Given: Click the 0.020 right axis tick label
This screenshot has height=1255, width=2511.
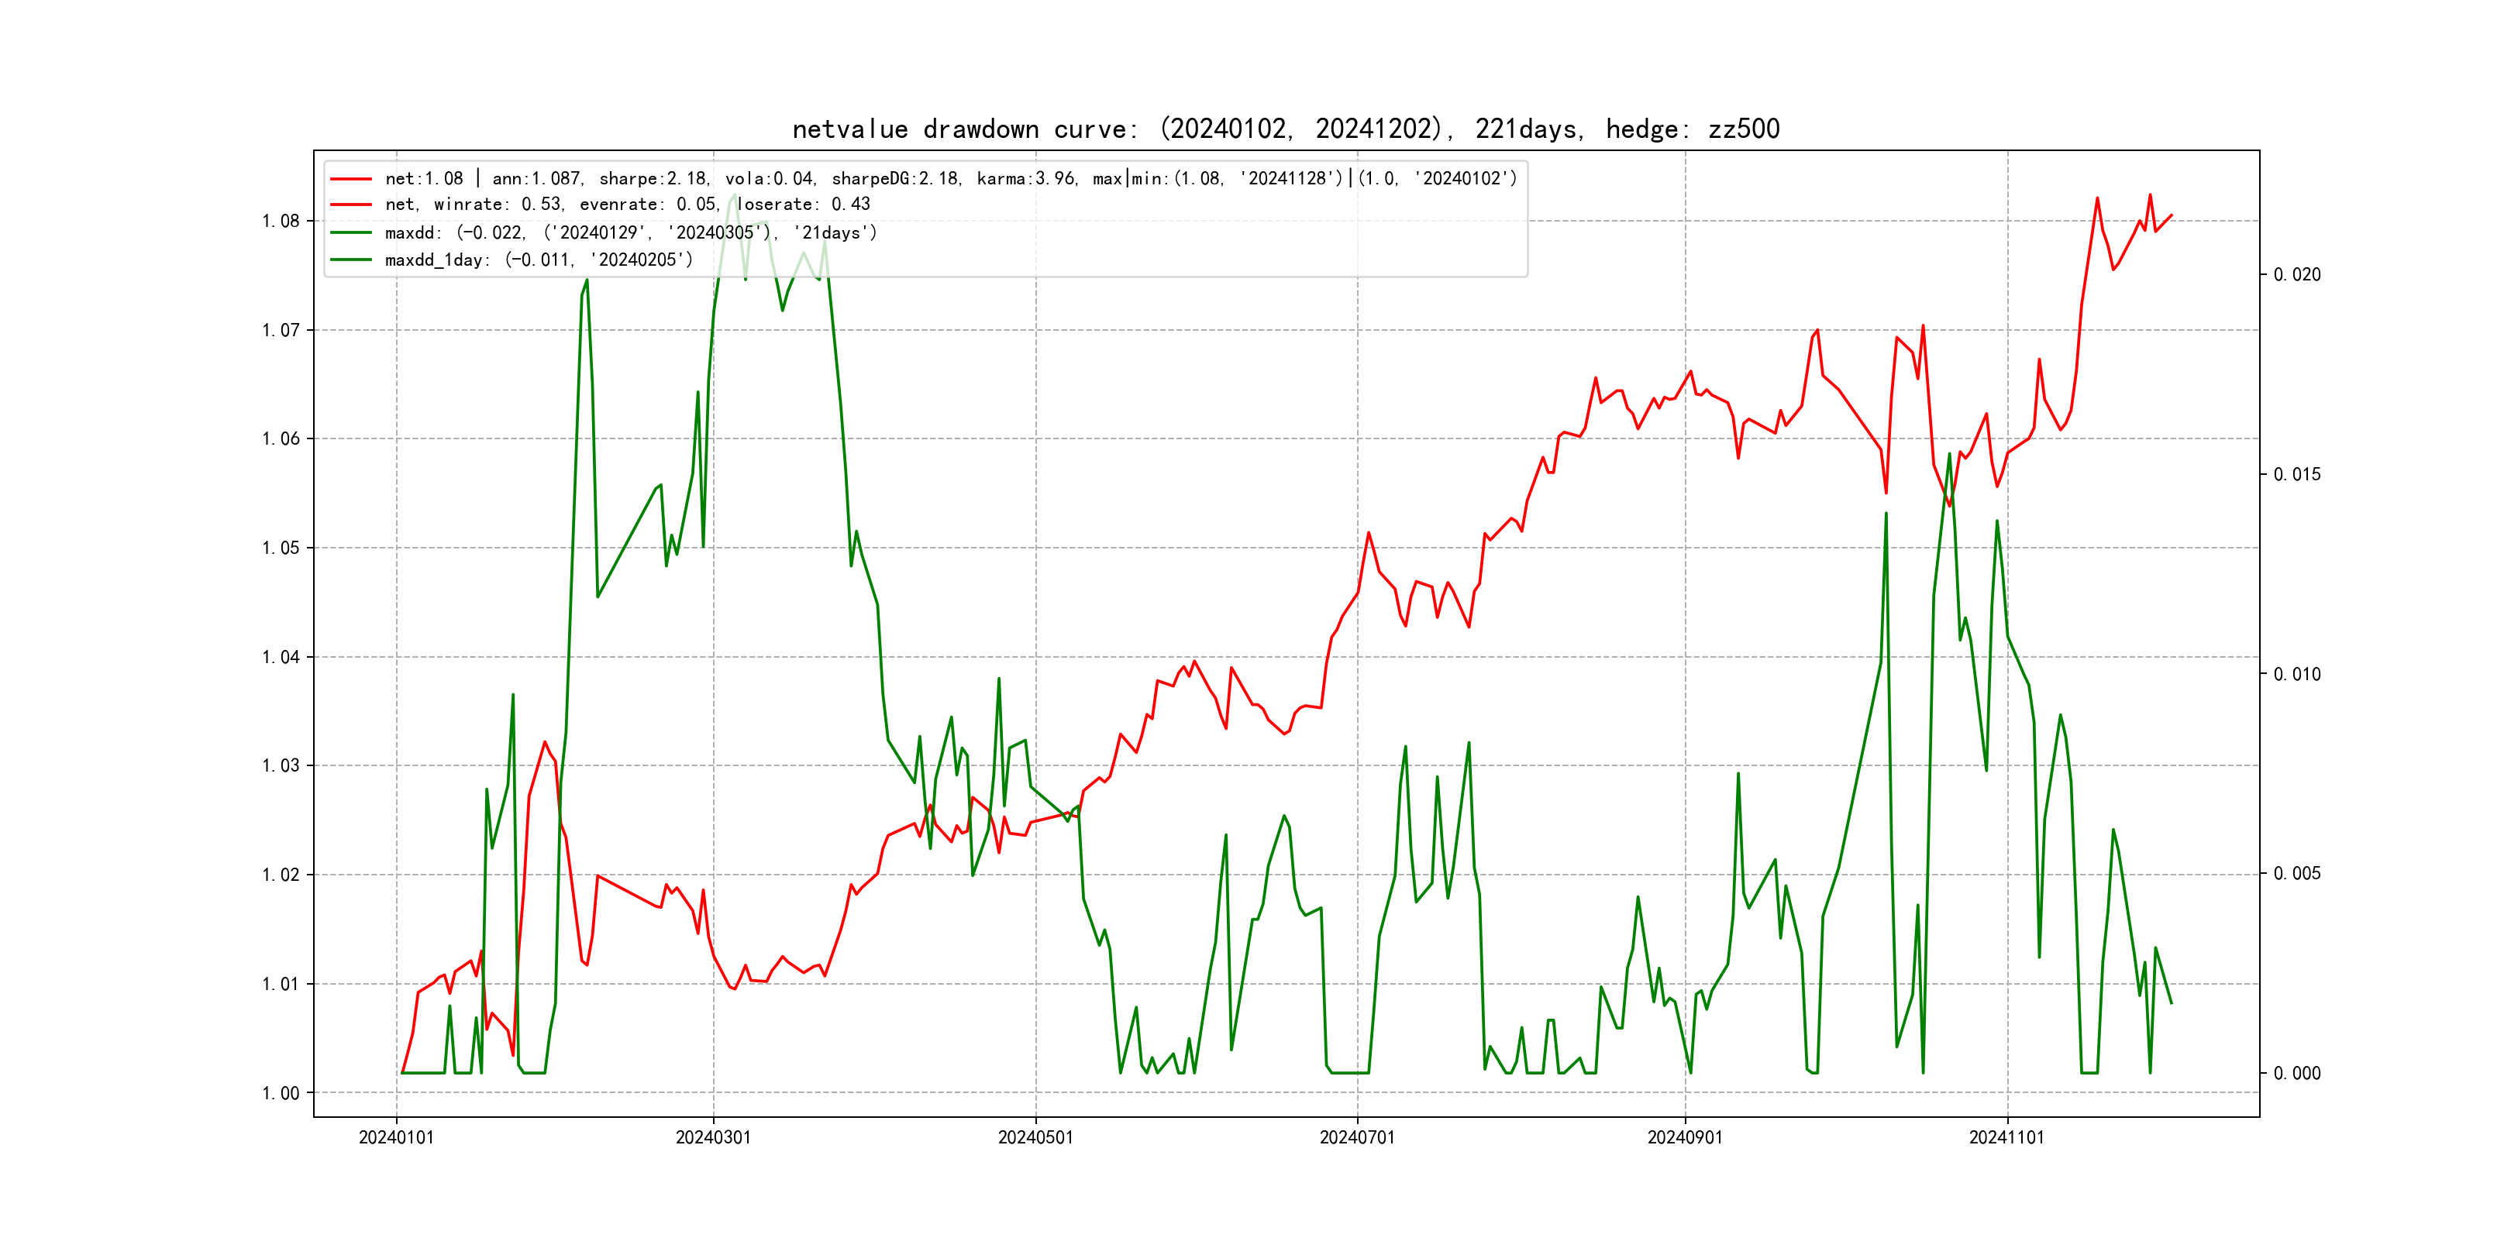Looking at the screenshot, I should (x=2296, y=275).
